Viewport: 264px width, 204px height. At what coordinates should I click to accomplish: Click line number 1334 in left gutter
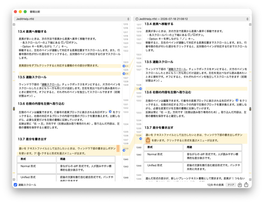click(126, 124)
